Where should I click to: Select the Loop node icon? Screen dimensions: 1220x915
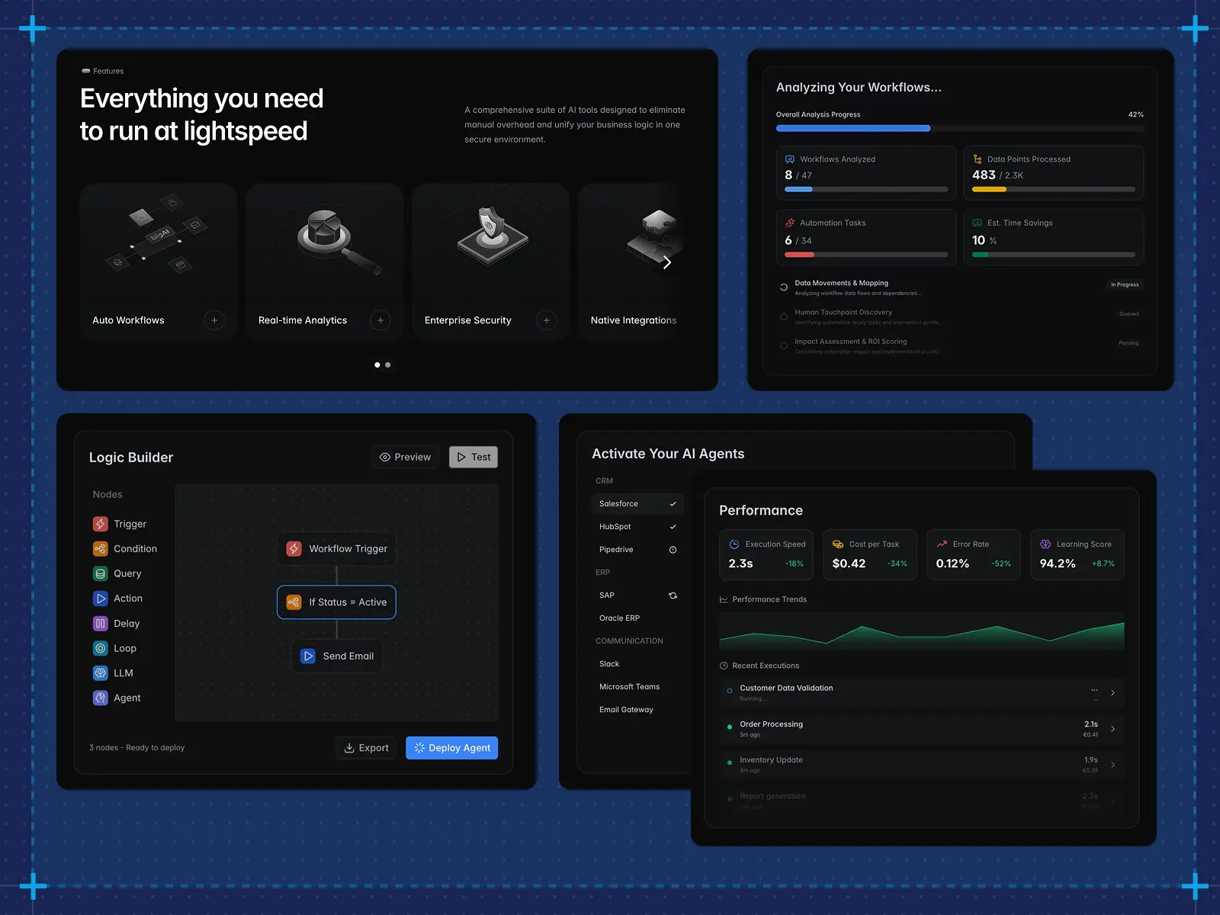(x=101, y=648)
